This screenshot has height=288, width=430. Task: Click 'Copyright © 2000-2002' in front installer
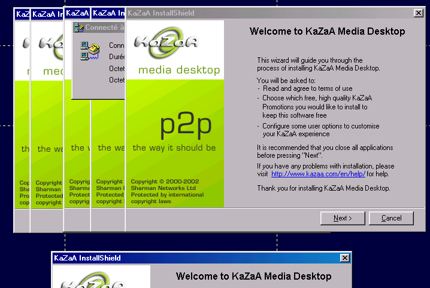click(165, 181)
